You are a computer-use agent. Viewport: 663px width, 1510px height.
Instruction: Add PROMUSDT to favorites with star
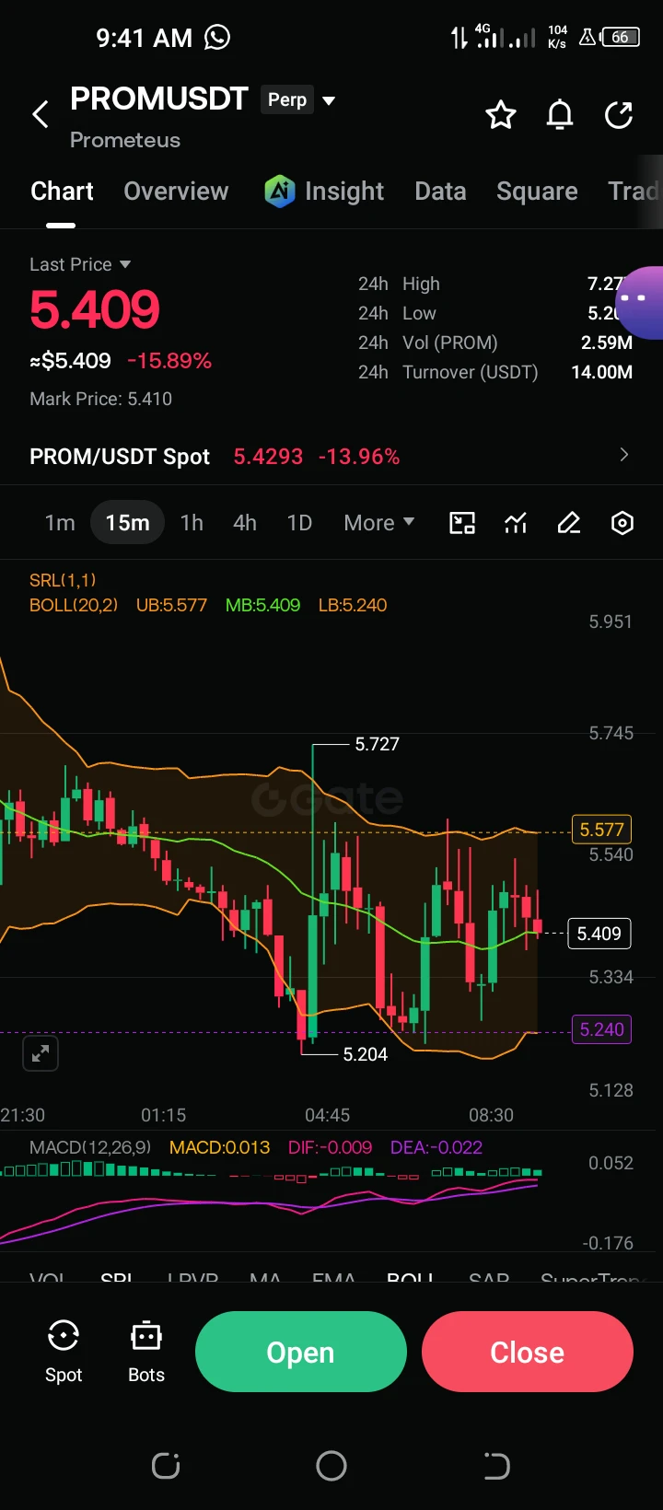tap(501, 115)
